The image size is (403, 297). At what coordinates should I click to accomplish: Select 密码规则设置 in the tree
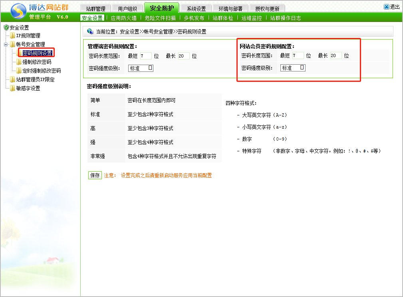37,53
